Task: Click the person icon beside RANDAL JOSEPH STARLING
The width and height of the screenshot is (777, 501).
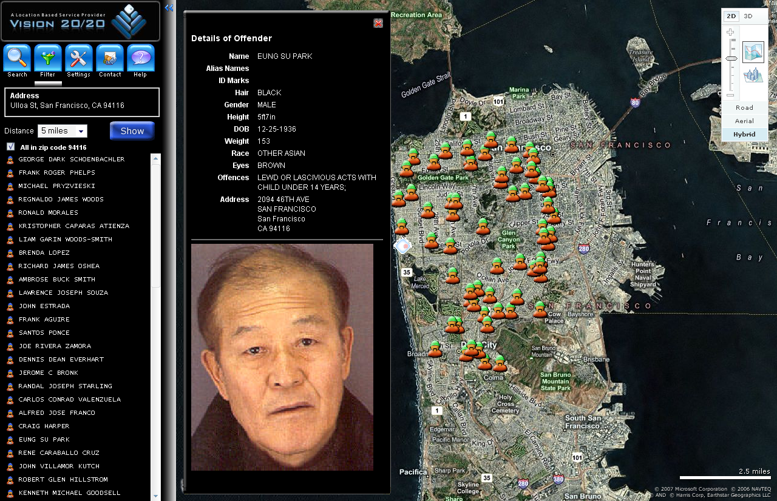Action: pos(10,386)
